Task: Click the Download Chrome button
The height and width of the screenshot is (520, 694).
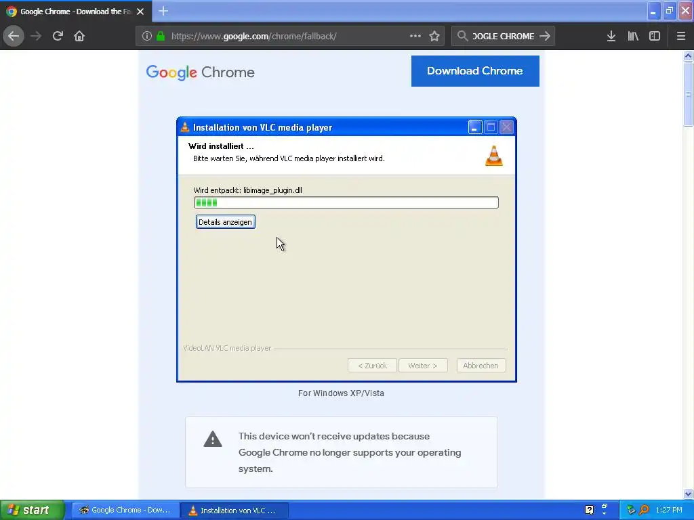Action: pyautogui.click(x=475, y=70)
